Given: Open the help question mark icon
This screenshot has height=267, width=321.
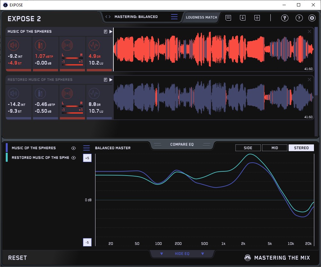Looking at the screenshot, I should [x=299, y=18].
